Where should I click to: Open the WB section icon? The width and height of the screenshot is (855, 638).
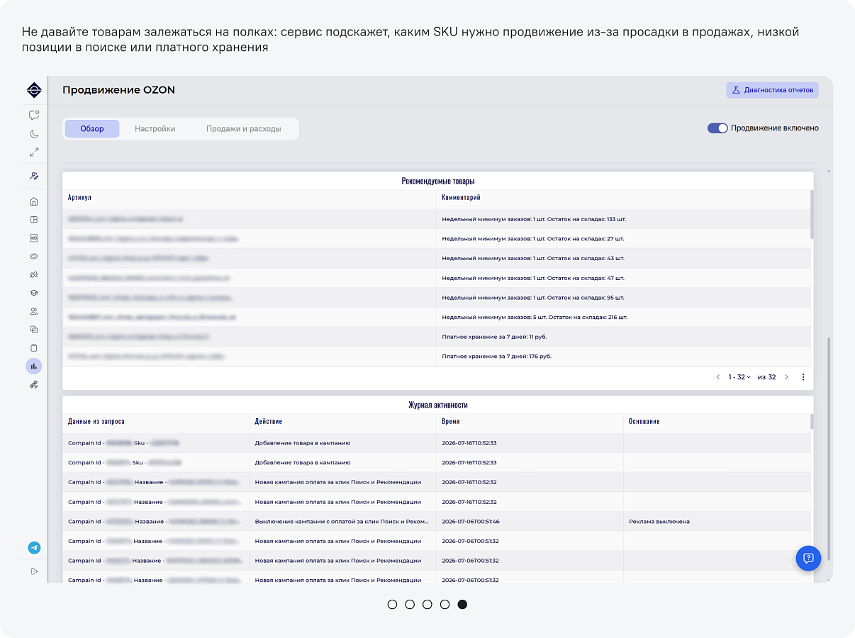pyautogui.click(x=34, y=238)
